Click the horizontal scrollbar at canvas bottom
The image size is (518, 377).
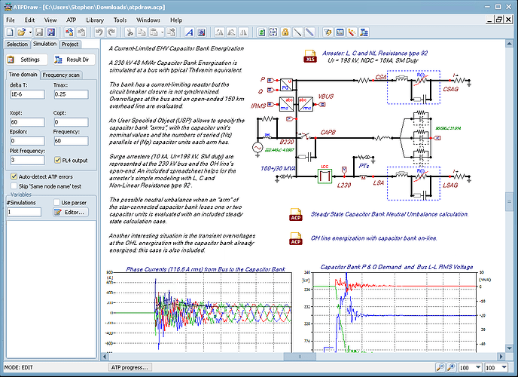[x=301, y=356]
